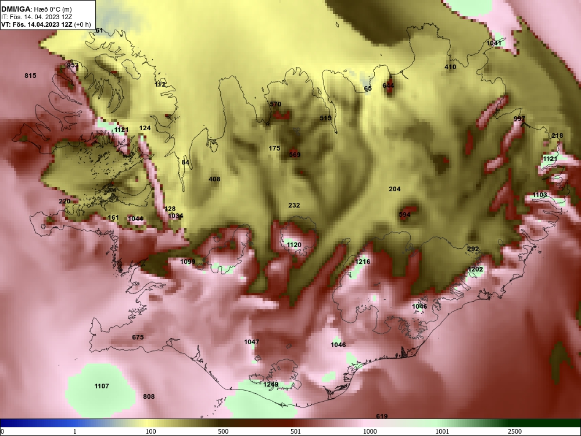The width and height of the screenshot is (581, 436).
Task: Click the map value '675'
Action: 138,337
